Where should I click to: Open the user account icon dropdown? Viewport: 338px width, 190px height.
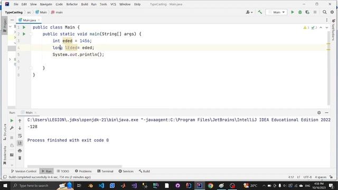click(249, 12)
